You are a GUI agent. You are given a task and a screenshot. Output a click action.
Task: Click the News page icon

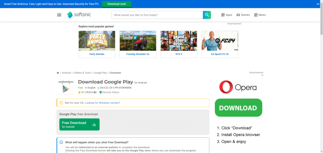[x=256, y=15]
